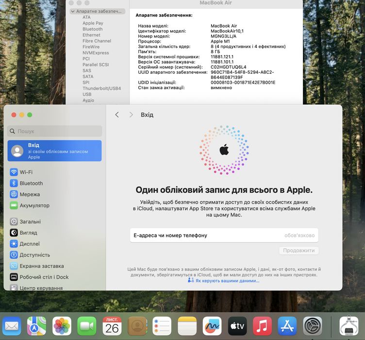Select FireWire in hardware list
Screen dimensions: 365x340
click(x=91, y=47)
